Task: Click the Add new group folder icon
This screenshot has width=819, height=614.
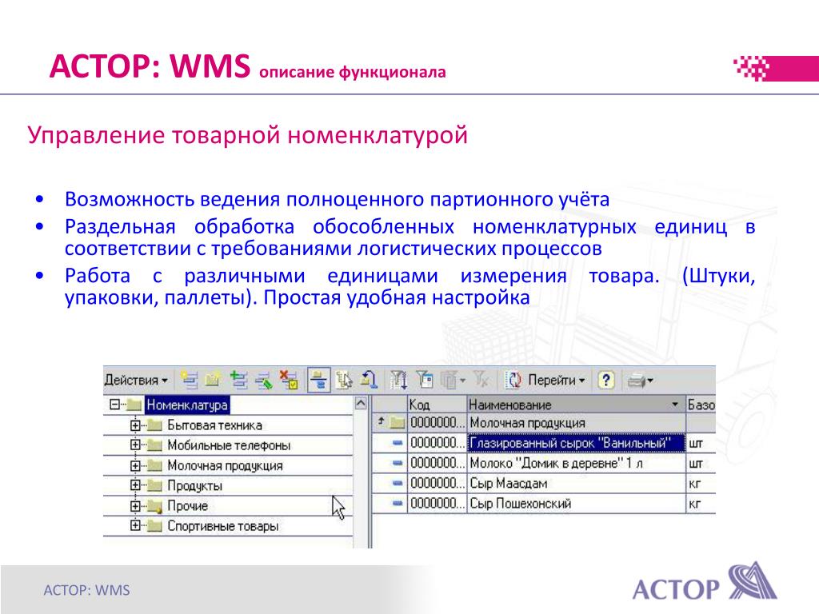Action: 213,380
